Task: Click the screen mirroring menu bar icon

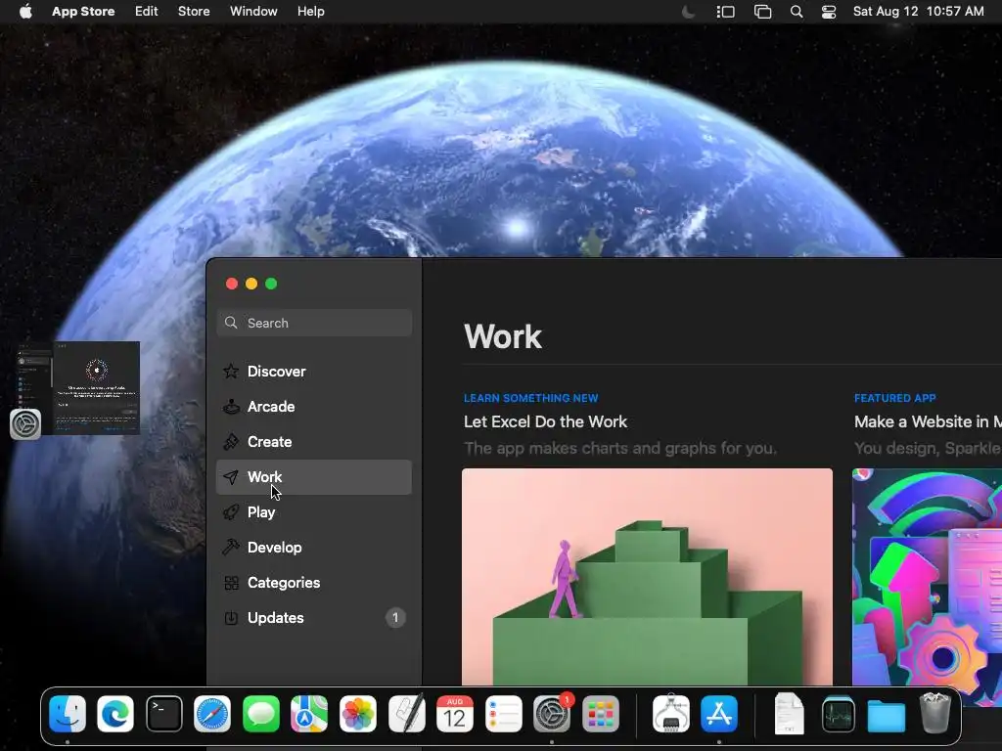Action: click(762, 12)
